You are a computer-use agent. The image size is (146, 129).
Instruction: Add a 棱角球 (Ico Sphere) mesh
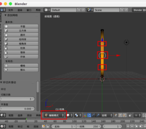click(x=21, y=44)
